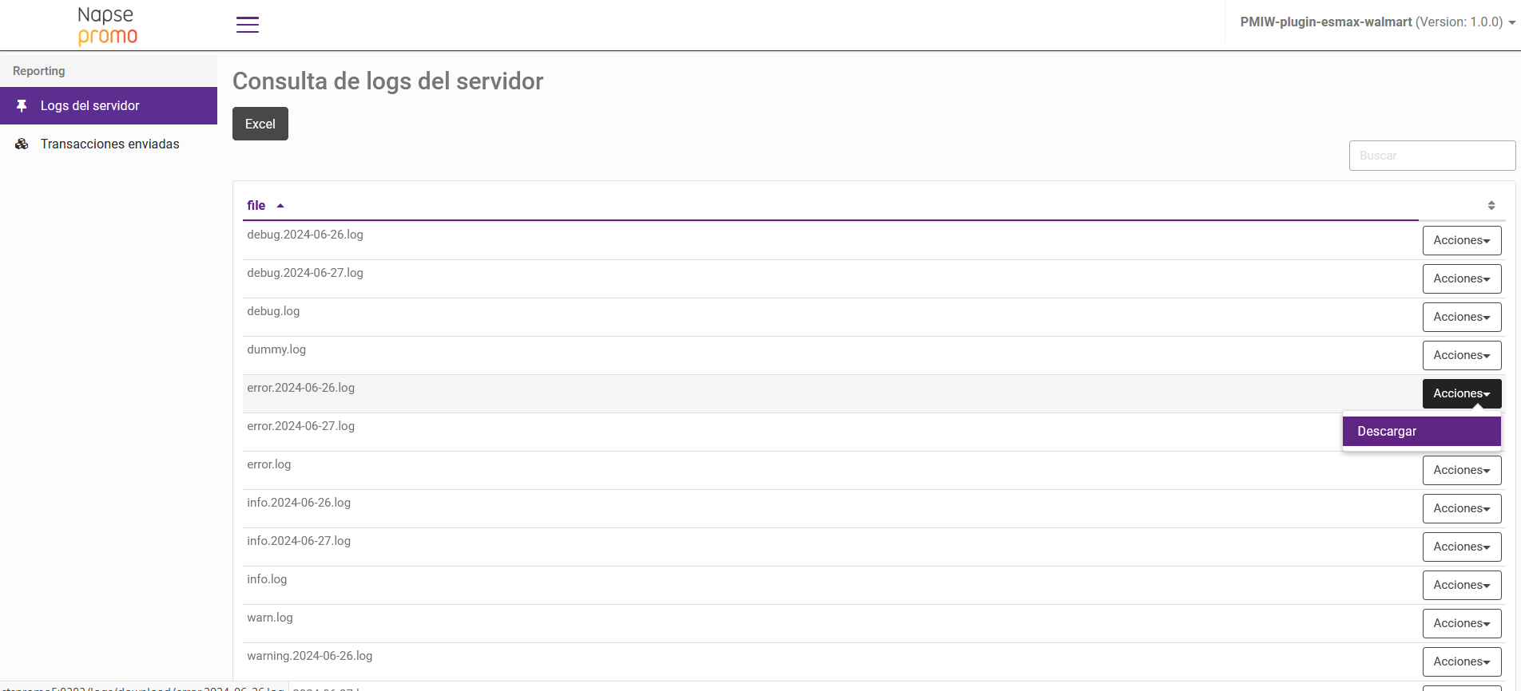Open Acciones dropdown for error.log
Image resolution: width=1521 pixels, height=691 pixels.
coord(1461,470)
